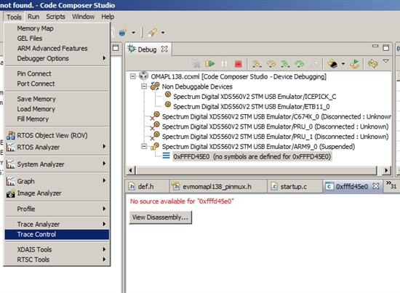Image resolution: width=400 pixels, height=293 pixels.
Task: Open Memory Map from Tools menu
Action: (x=57, y=28)
